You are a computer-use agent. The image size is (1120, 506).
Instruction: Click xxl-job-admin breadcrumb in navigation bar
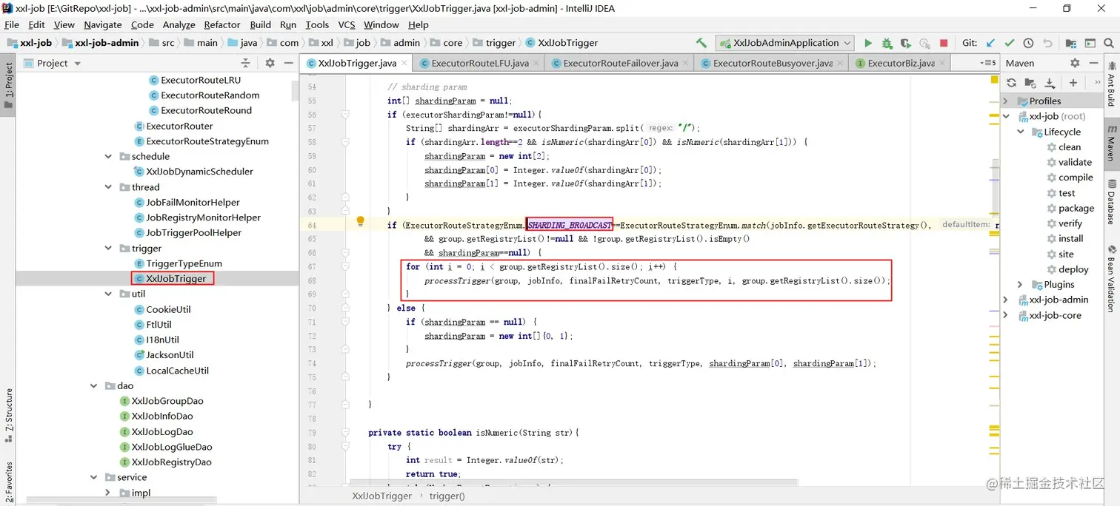tap(106, 43)
